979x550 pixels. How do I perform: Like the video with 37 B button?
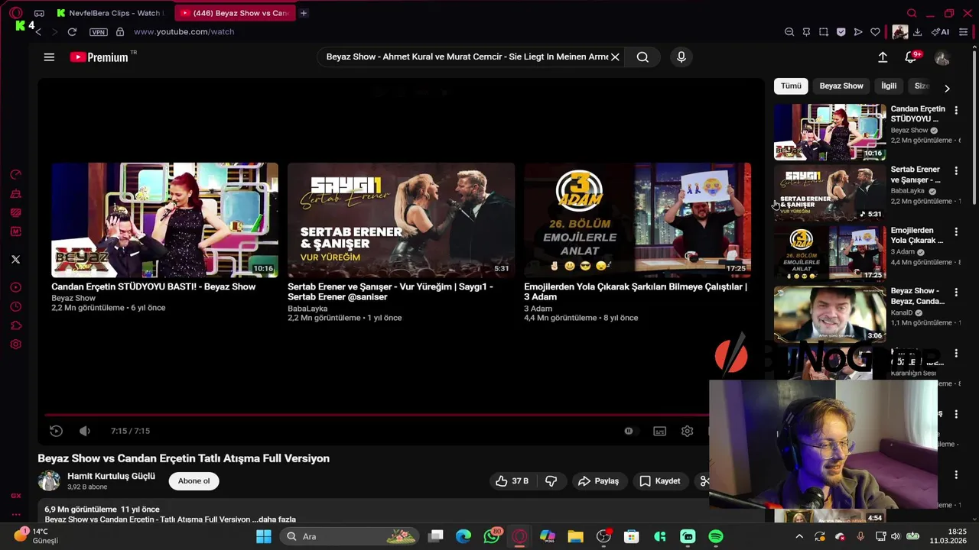point(512,481)
